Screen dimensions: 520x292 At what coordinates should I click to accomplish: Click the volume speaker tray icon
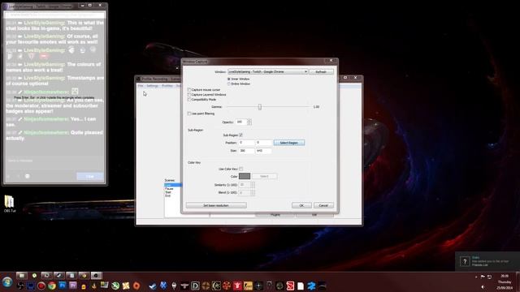[x=483, y=287]
